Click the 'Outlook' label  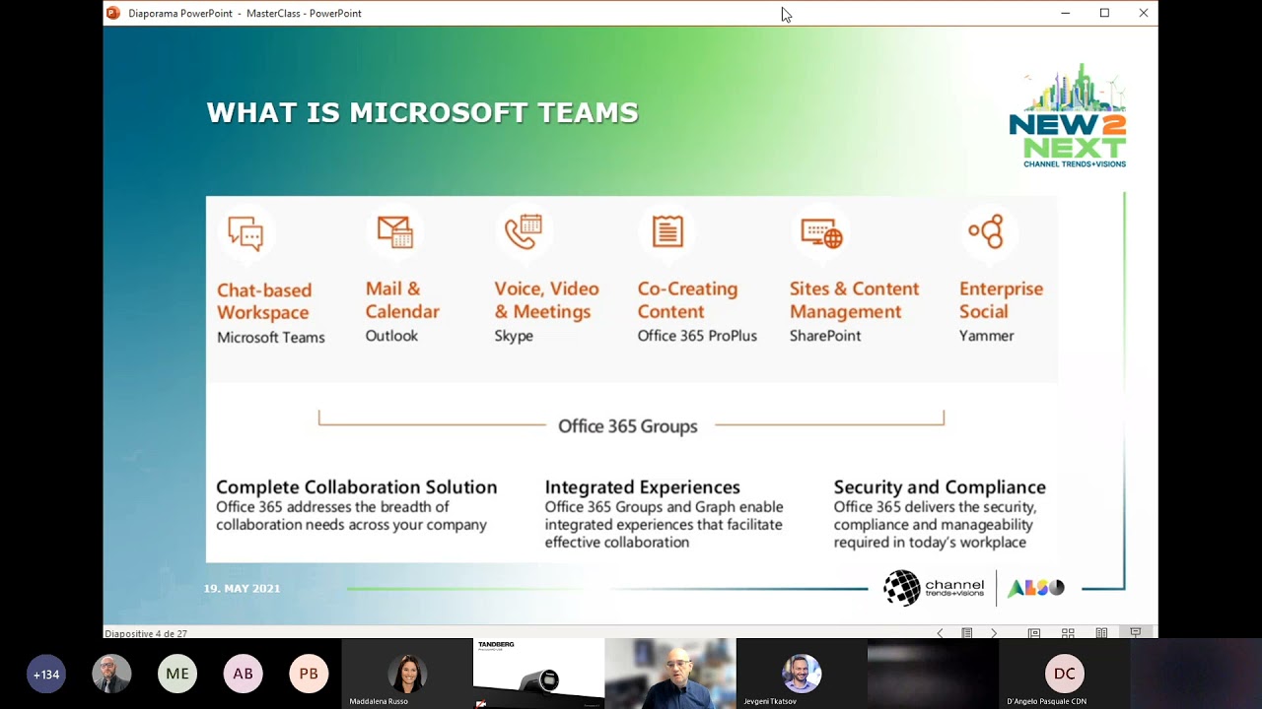391,336
